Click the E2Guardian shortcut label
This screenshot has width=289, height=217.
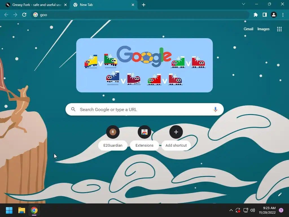click(x=113, y=146)
